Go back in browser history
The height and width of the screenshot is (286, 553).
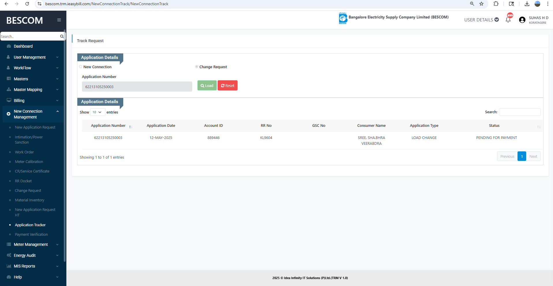[x=6, y=4]
